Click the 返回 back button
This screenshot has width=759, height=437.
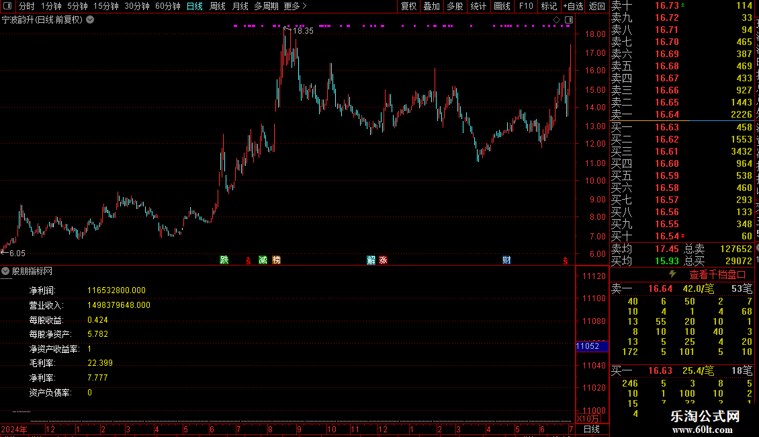(x=597, y=6)
